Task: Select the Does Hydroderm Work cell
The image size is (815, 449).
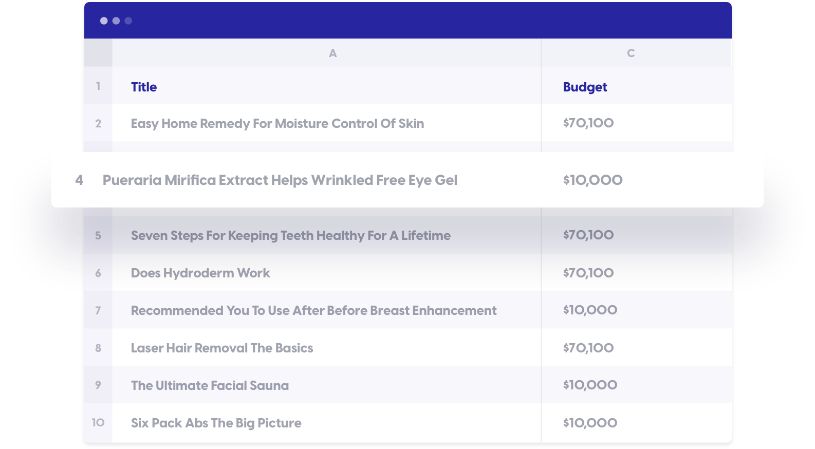Action: pos(200,273)
